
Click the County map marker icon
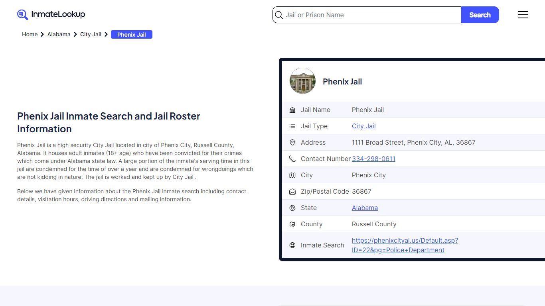(292, 224)
